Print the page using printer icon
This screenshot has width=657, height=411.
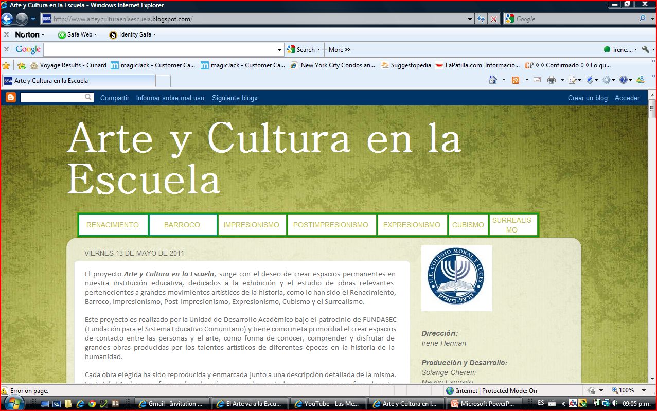[x=552, y=80]
